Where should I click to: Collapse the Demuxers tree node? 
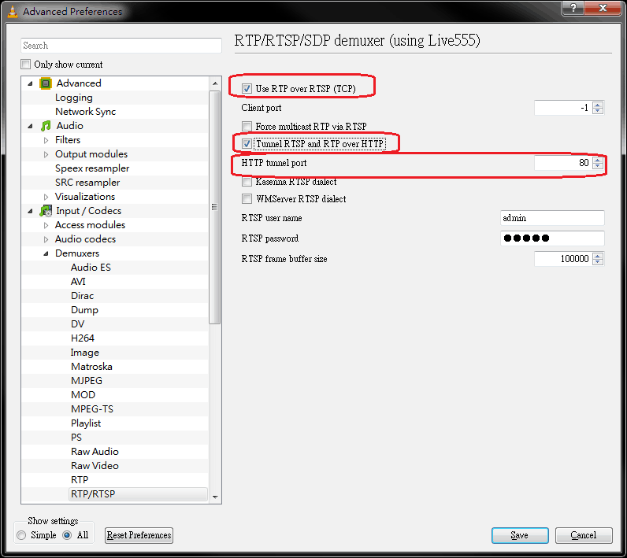[x=46, y=253]
